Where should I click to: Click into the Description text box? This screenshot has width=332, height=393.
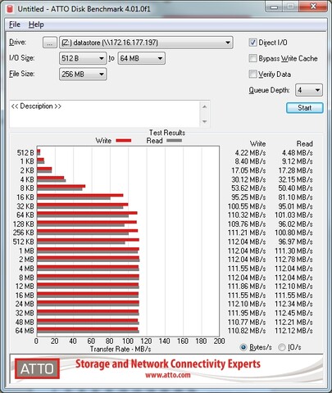coord(105,114)
